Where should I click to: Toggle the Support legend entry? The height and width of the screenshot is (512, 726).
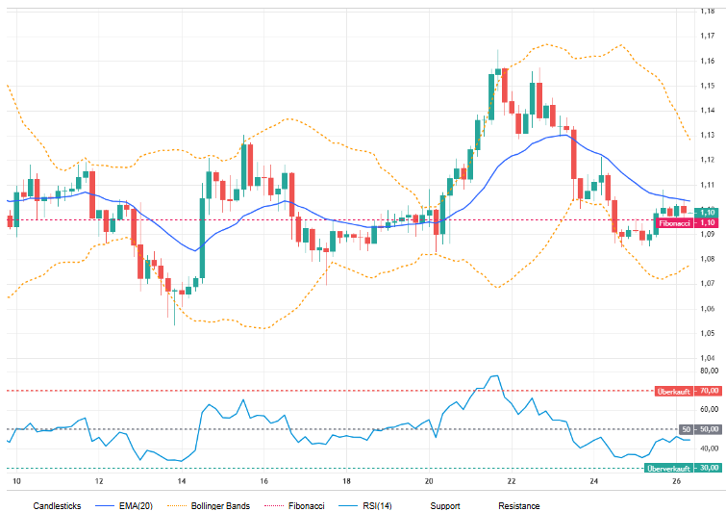(x=445, y=505)
